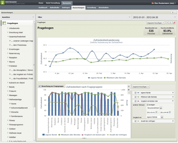The height and width of the screenshot is (143, 178).
Task: Click the sidebar vertical scrollbar thumb
Action: pyautogui.click(x=34, y=65)
